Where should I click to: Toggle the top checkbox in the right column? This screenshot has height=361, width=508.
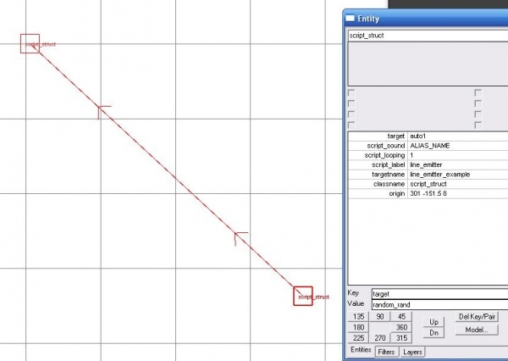[478, 92]
